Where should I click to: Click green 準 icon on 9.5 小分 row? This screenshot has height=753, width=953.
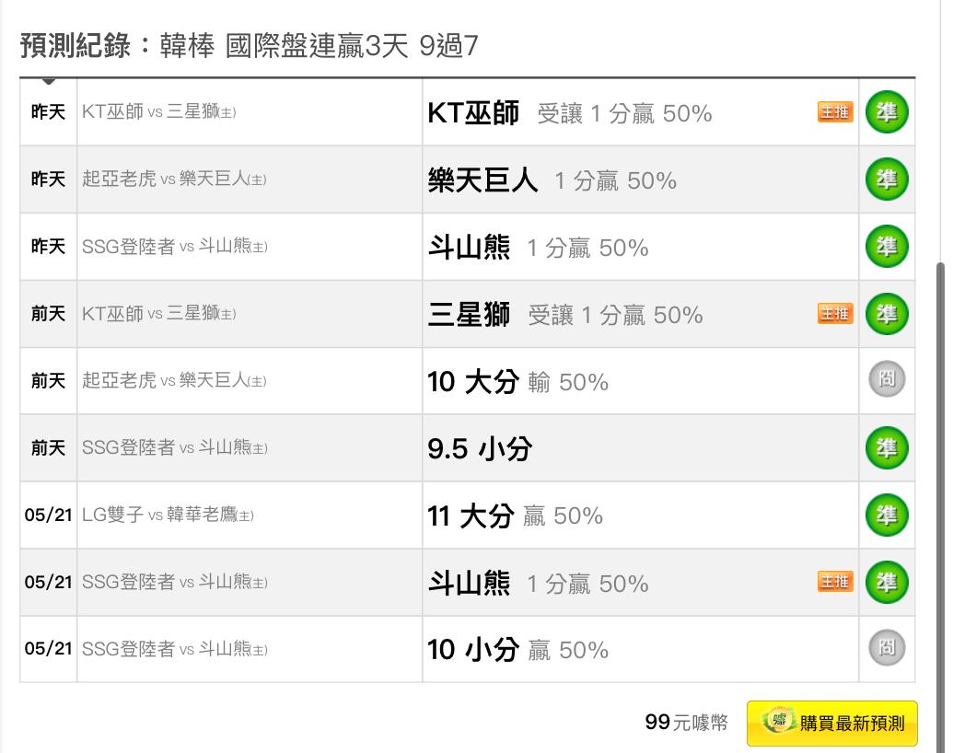[x=887, y=448]
